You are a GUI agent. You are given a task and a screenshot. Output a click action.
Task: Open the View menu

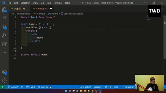point(35,3)
